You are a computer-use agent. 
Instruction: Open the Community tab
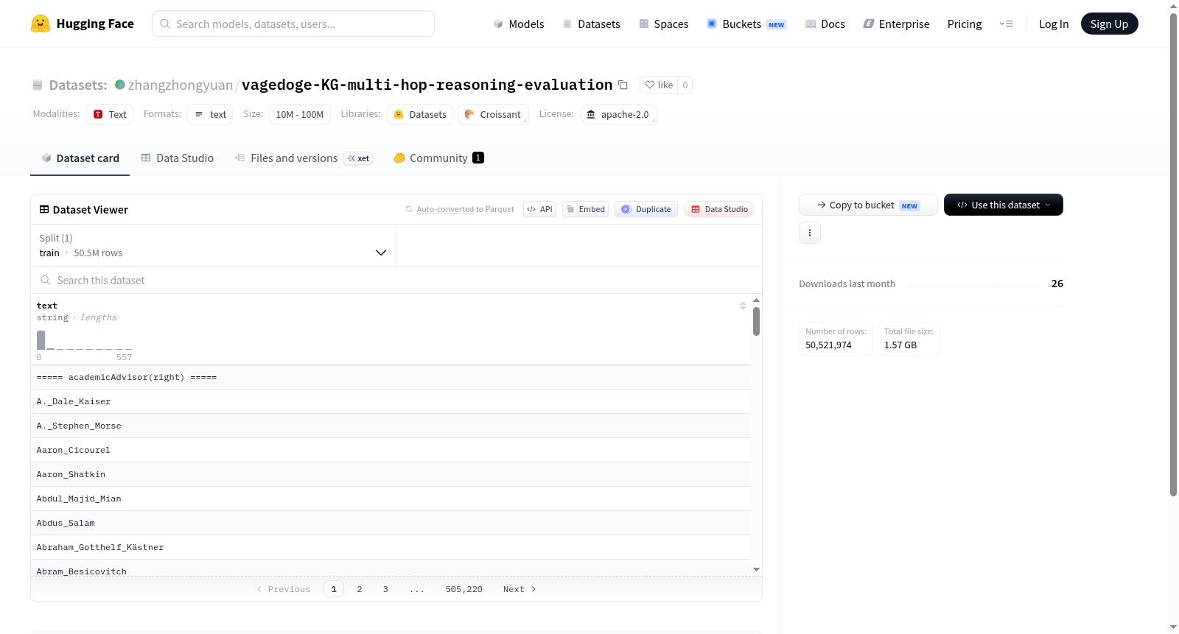pyautogui.click(x=439, y=158)
